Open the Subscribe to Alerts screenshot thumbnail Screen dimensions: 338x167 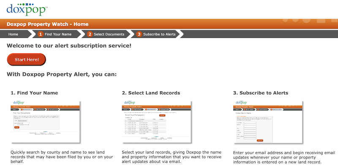[x=268, y=123]
